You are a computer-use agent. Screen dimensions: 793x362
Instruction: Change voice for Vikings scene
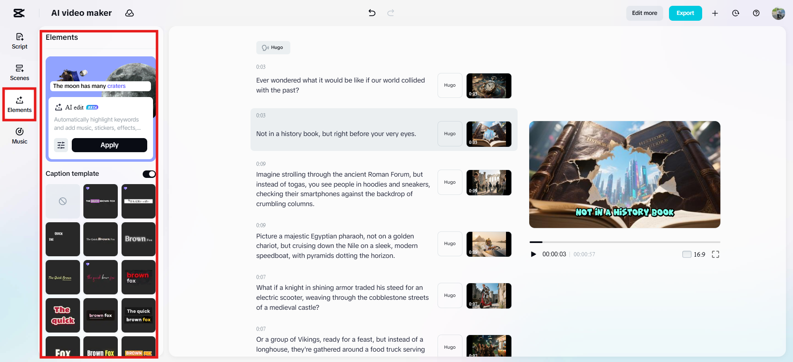[x=450, y=346]
